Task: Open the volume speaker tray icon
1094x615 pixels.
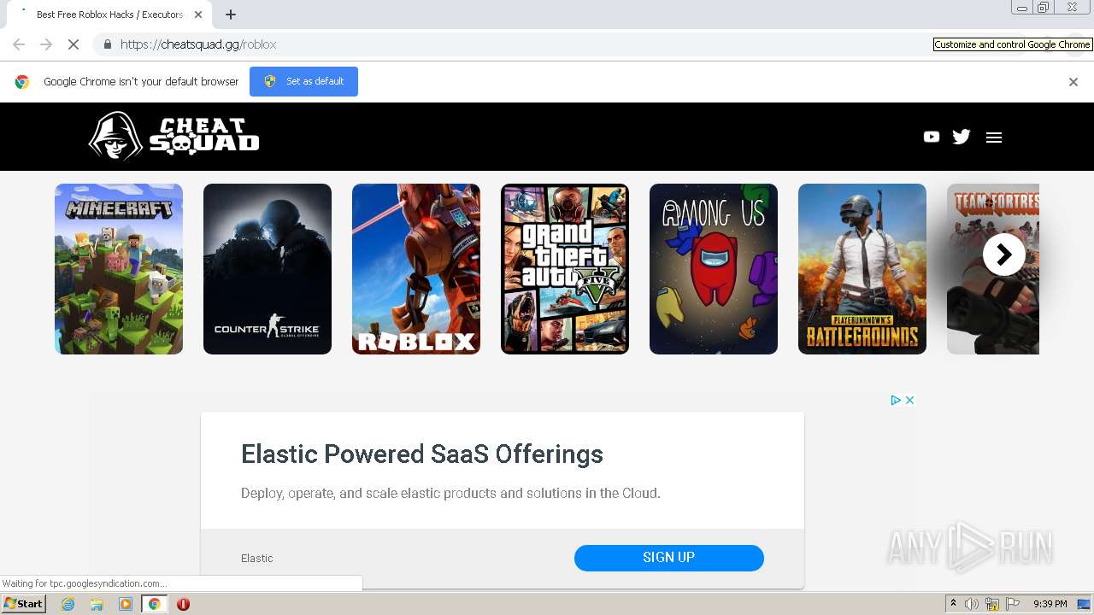Action: click(972, 604)
